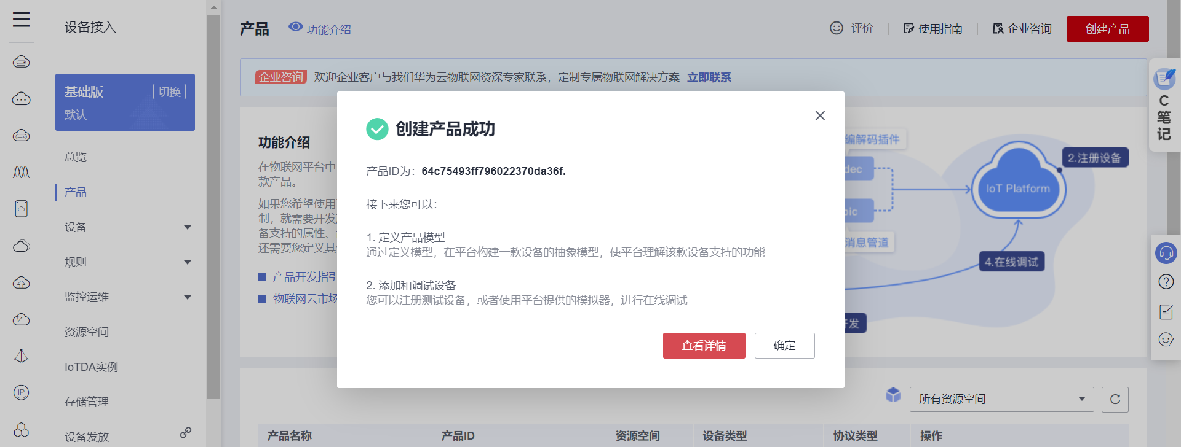Click the refresh icon beside resource space dropdown

(x=1115, y=399)
